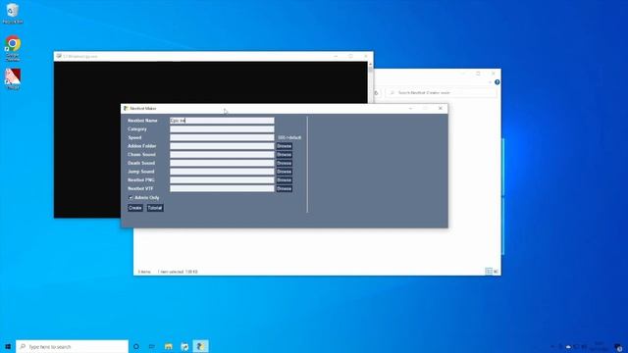Click the Jump Sound path field
The image size is (628, 353).
click(x=222, y=172)
